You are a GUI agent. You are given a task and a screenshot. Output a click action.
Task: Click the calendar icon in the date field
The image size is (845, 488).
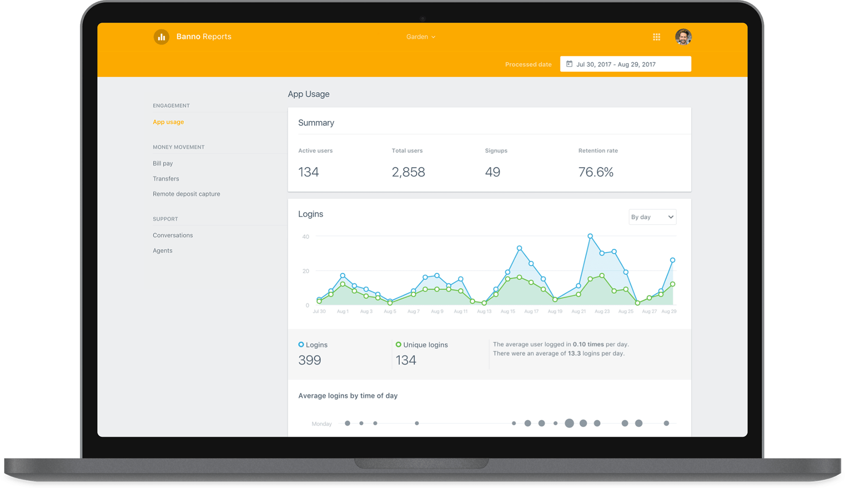coord(570,64)
